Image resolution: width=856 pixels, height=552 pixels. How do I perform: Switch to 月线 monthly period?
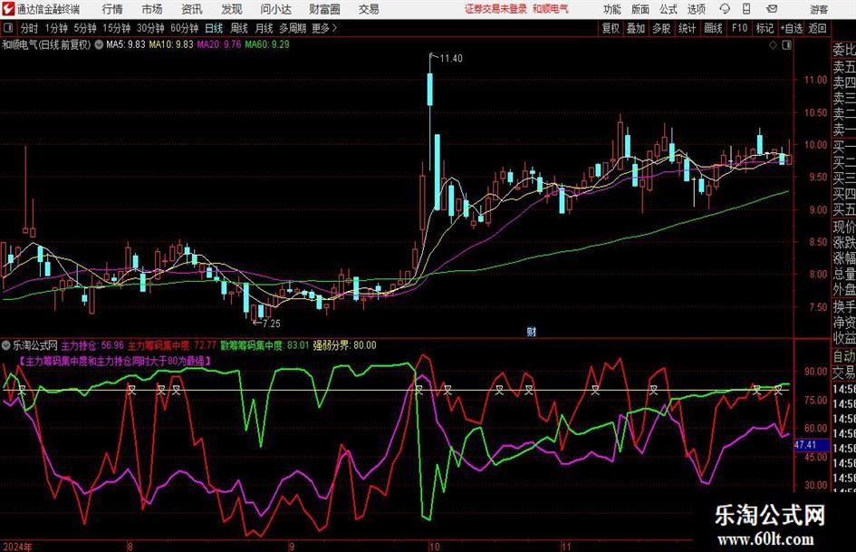[x=264, y=28]
